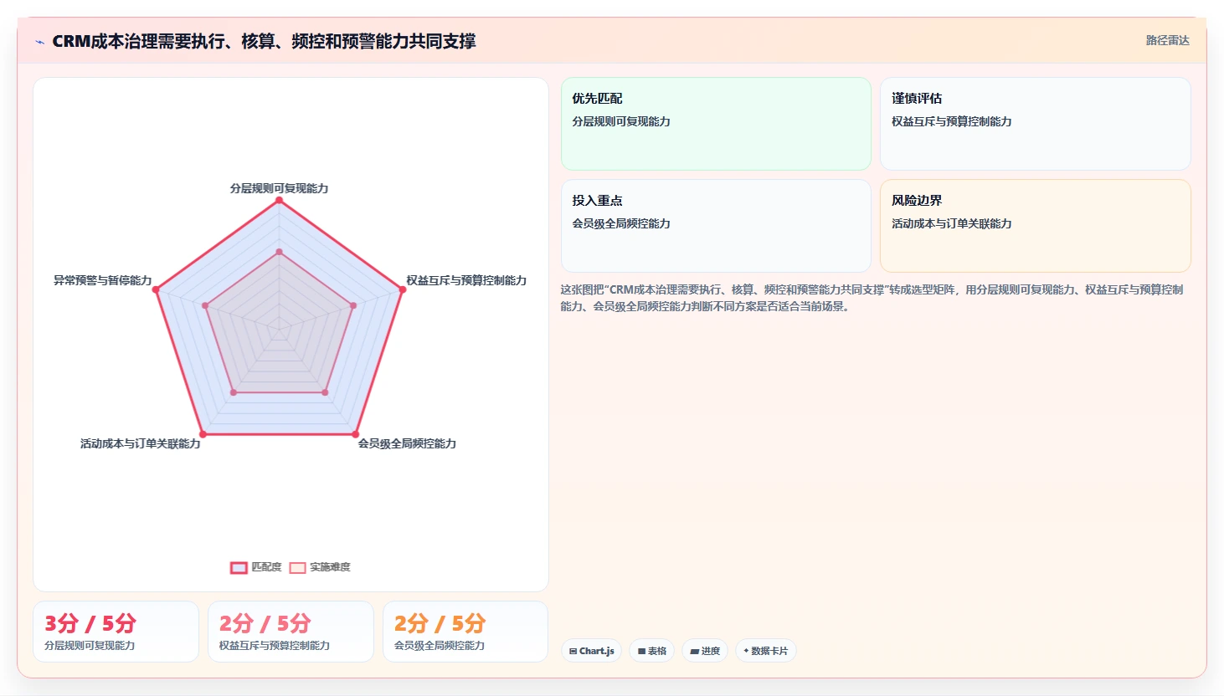The image size is (1224, 696).
Task: Click the radar axis label 分层规则可复现能力
Action: click(x=279, y=188)
